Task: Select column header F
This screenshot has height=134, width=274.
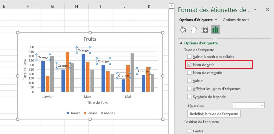Action: point(28,6)
